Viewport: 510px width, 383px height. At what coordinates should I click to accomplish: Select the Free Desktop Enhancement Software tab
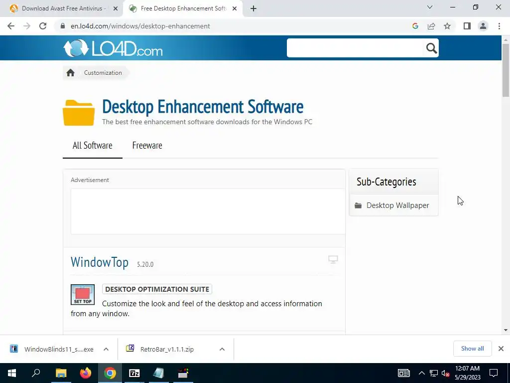pos(183,8)
